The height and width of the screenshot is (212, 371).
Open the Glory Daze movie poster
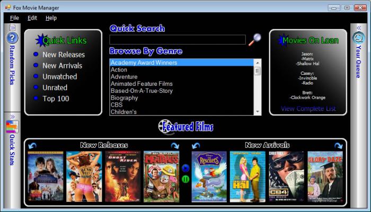point(325,176)
